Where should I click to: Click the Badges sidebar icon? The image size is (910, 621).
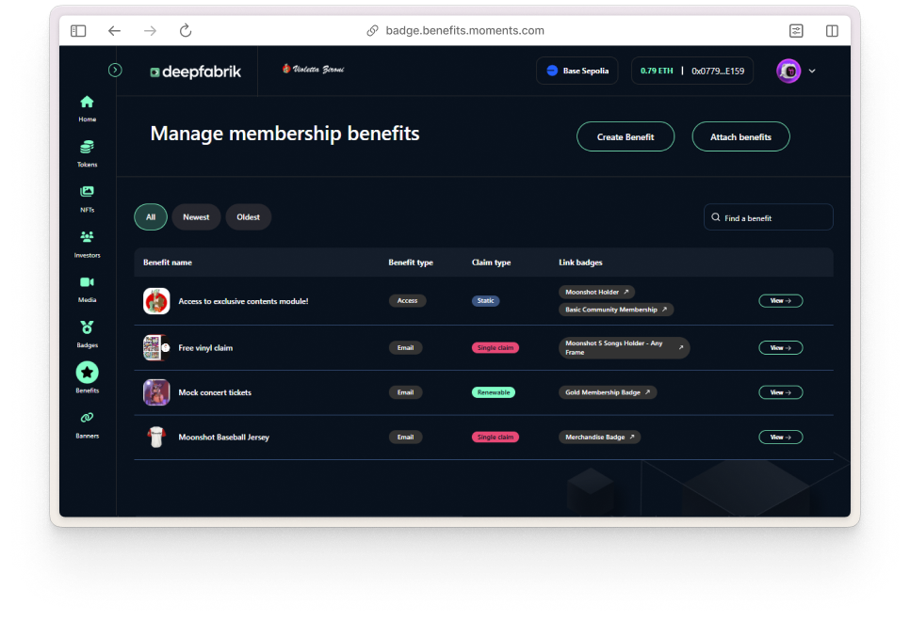point(87,327)
